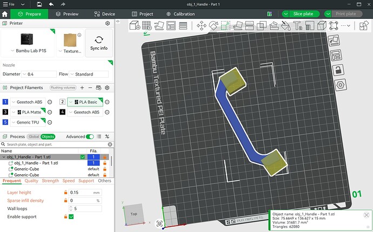Image resolution: width=373 pixels, height=232 pixels.
Task: Click the Redo arrow icon
Action: pos(63,4)
